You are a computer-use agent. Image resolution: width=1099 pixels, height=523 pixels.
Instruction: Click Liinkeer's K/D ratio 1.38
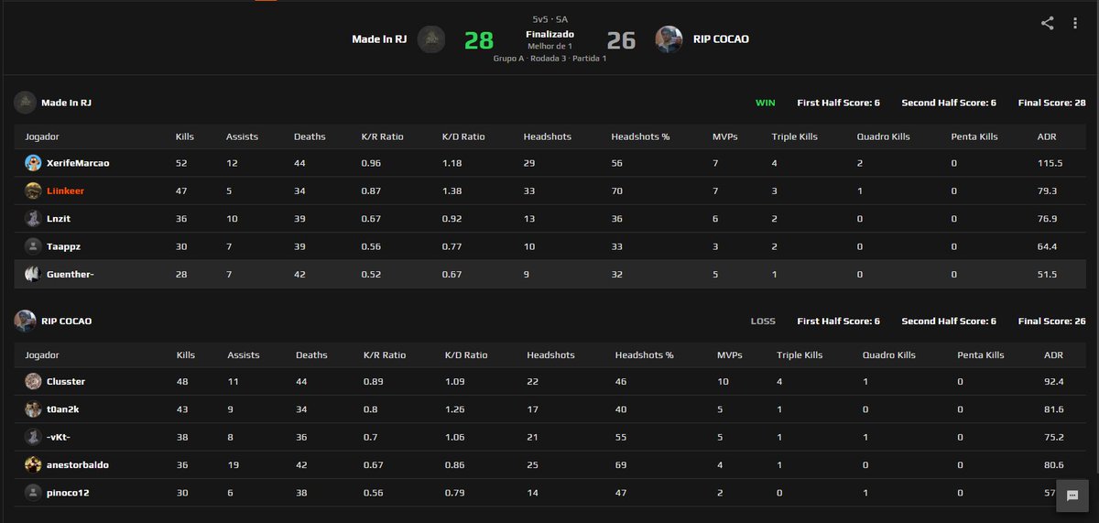452,191
